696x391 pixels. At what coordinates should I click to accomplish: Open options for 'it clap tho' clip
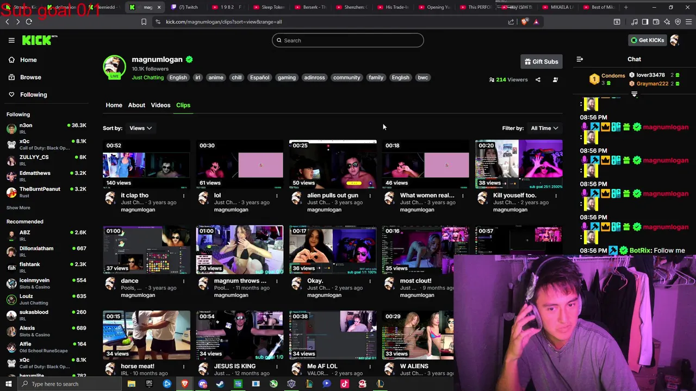pos(184,195)
